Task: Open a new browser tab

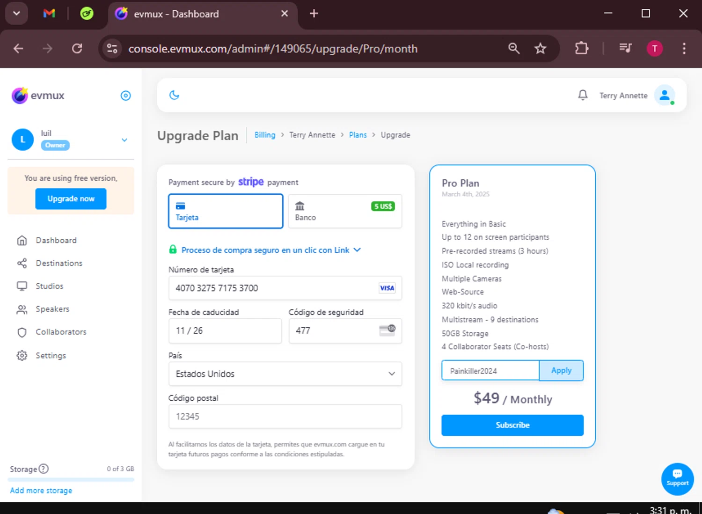Action: pos(314,14)
